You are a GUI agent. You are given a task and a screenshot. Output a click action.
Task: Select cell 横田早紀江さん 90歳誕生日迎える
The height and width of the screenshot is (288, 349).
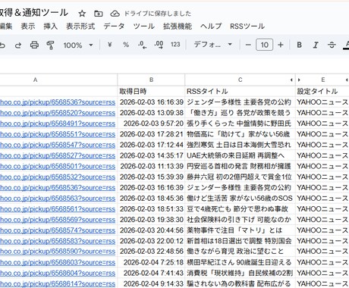pos(240,262)
